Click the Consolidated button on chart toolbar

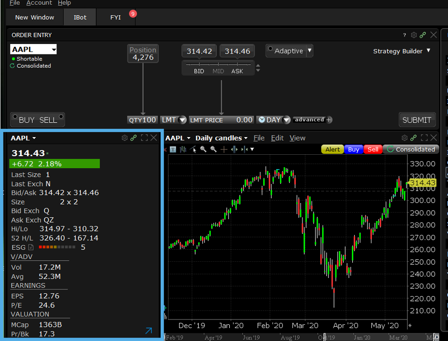[411, 149]
